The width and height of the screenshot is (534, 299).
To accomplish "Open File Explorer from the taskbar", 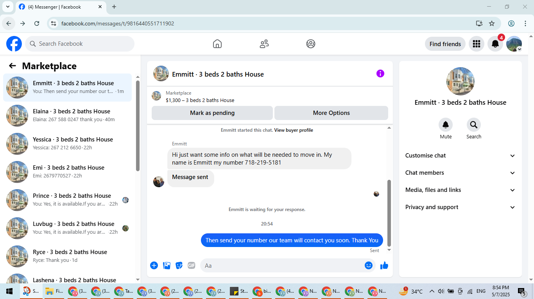I will point(54,291).
